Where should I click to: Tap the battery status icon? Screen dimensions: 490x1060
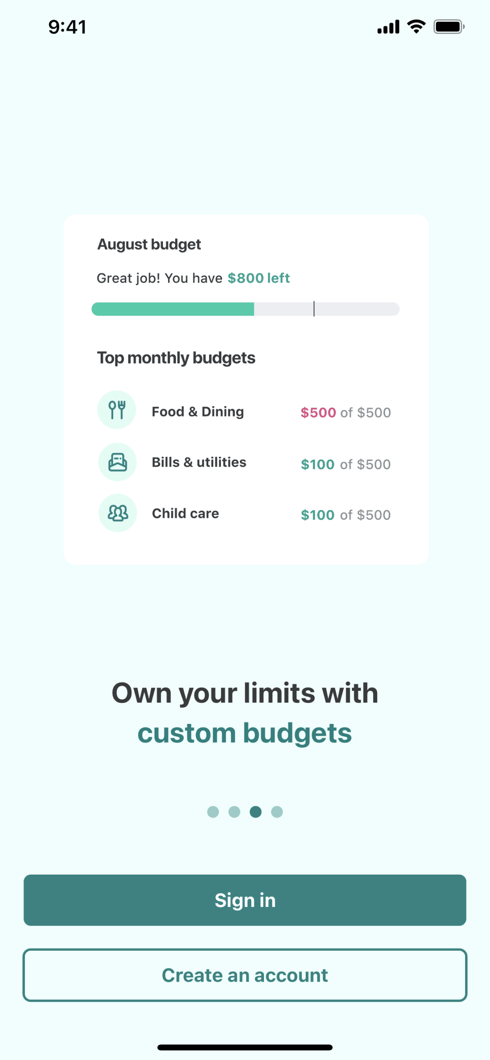coord(449,27)
